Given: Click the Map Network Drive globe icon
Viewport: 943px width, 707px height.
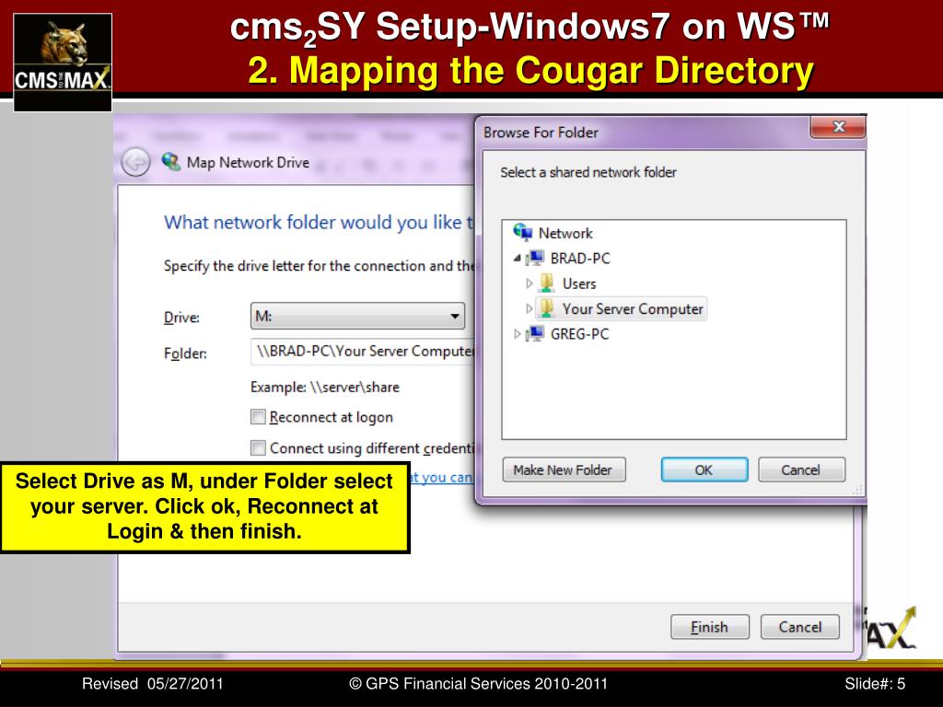Looking at the screenshot, I should tap(170, 162).
